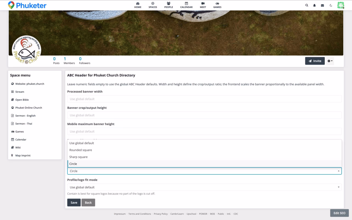352x220 pixels.
Task: Click calendar icon beside space menu Calendar
Action: 12,140
